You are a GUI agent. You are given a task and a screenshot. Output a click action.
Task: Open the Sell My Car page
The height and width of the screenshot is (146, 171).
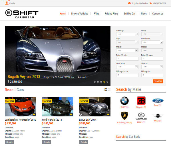click(130, 14)
